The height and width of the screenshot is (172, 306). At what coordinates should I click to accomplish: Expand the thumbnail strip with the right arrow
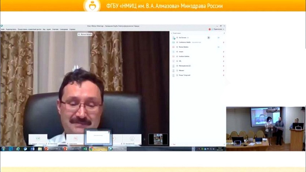[145, 139]
